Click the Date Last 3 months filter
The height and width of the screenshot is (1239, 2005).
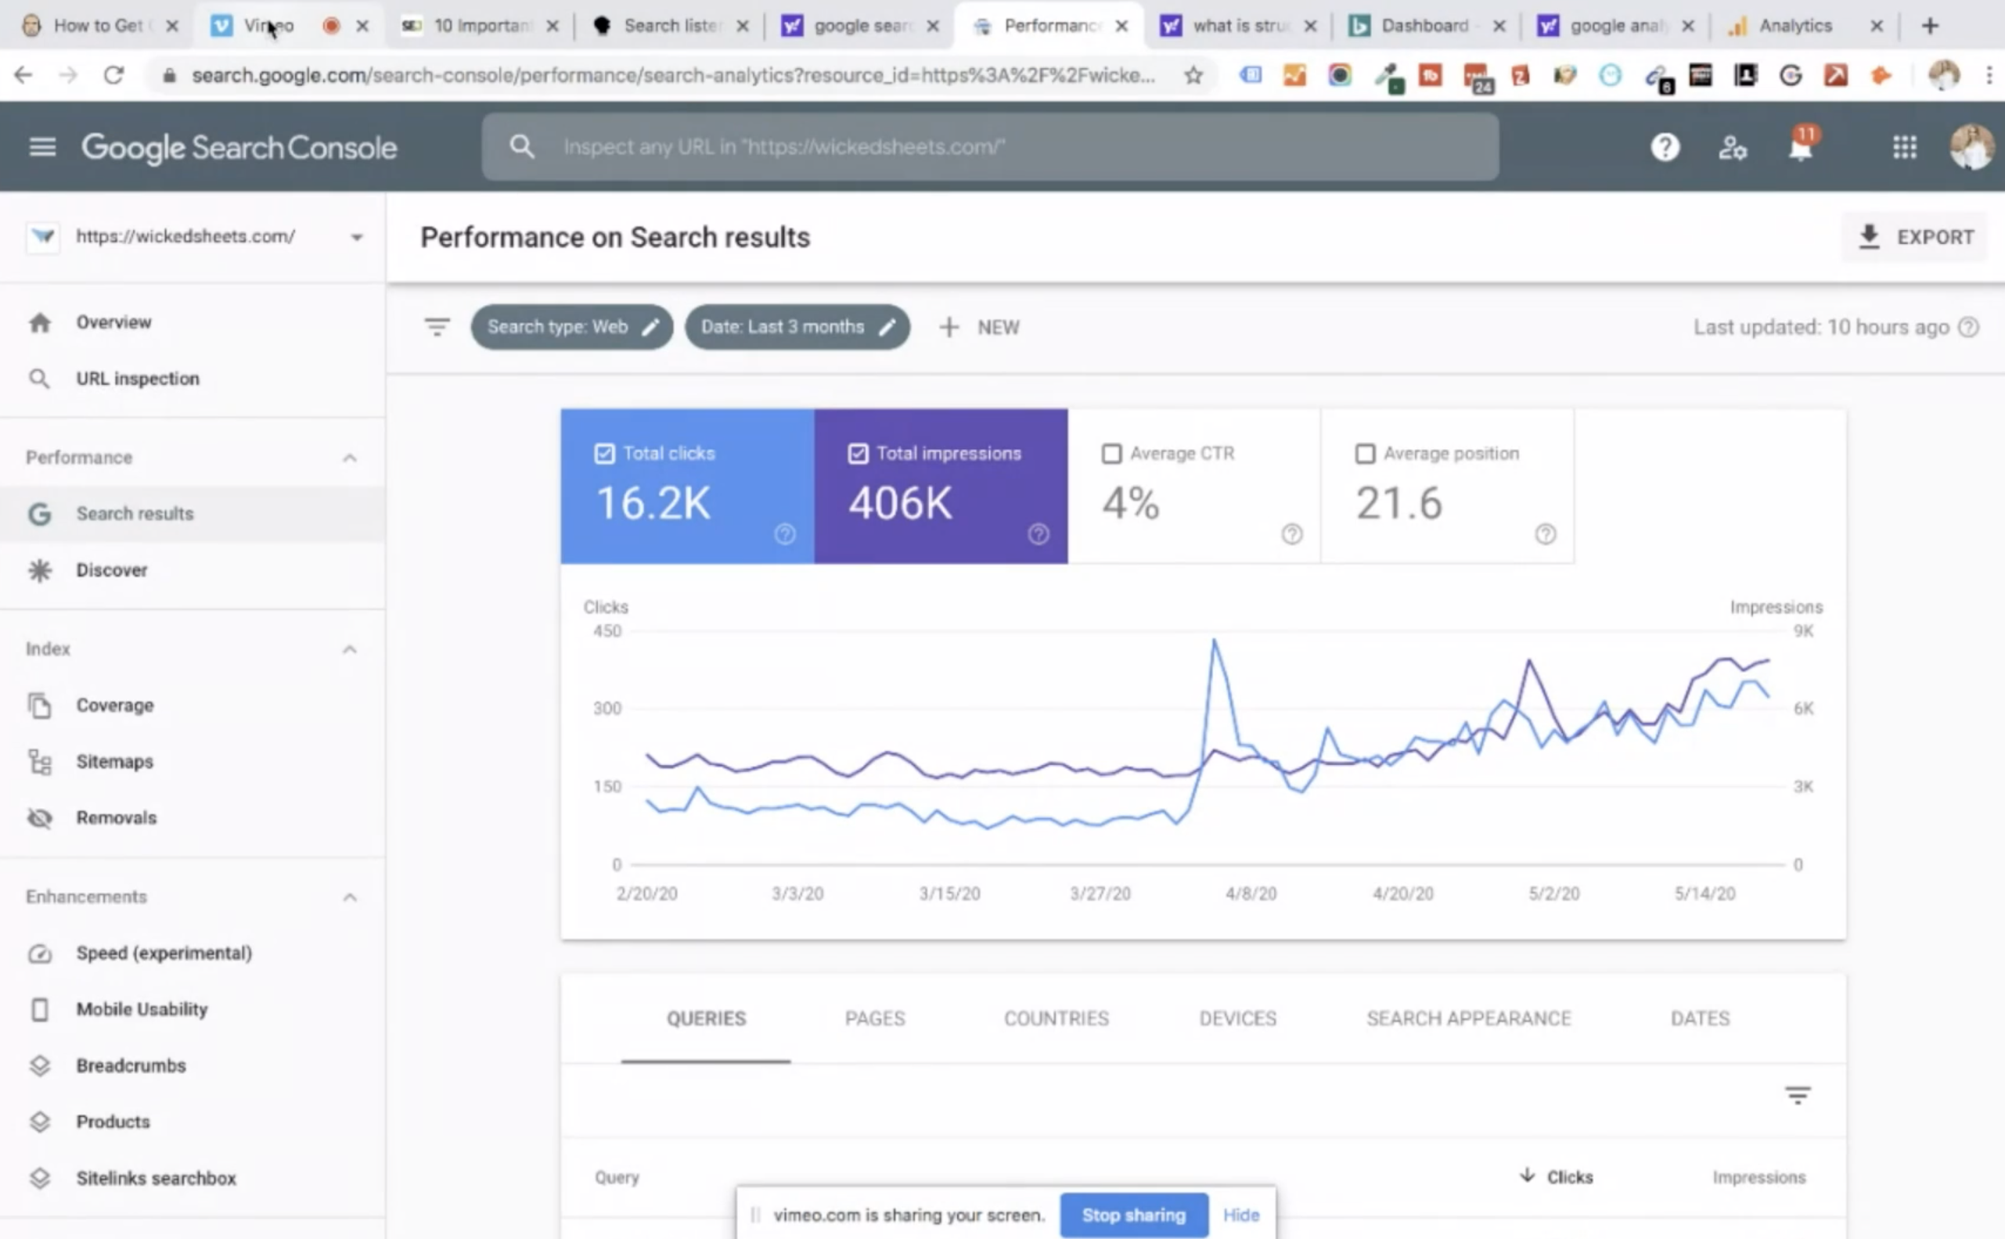click(x=796, y=326)
